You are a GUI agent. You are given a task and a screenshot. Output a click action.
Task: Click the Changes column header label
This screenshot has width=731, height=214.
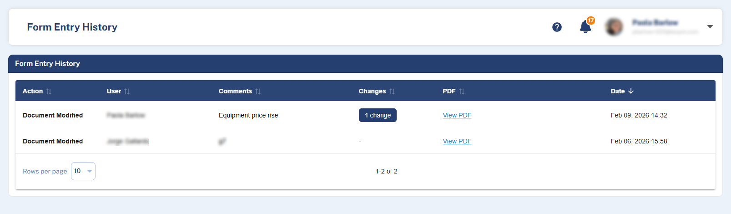(x=372, y=91)
